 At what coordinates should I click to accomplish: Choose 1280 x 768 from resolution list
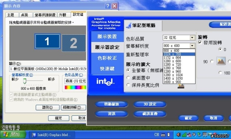pos(179,68)
